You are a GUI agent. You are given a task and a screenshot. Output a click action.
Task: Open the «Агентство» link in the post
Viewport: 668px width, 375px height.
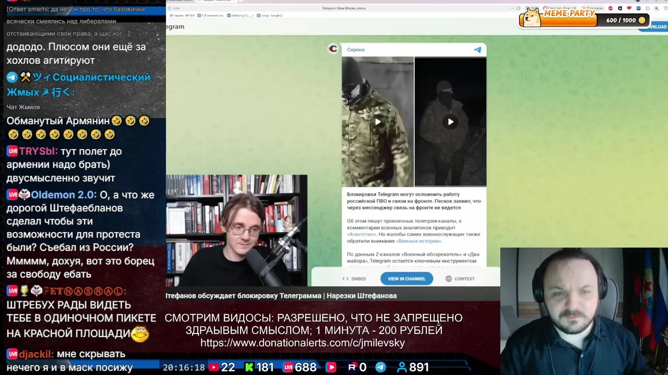tap(362, 234)
